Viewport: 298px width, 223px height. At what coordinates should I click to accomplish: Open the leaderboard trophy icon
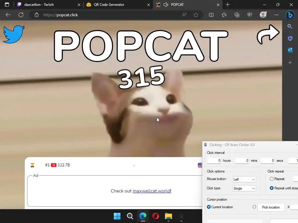[32, 165]
